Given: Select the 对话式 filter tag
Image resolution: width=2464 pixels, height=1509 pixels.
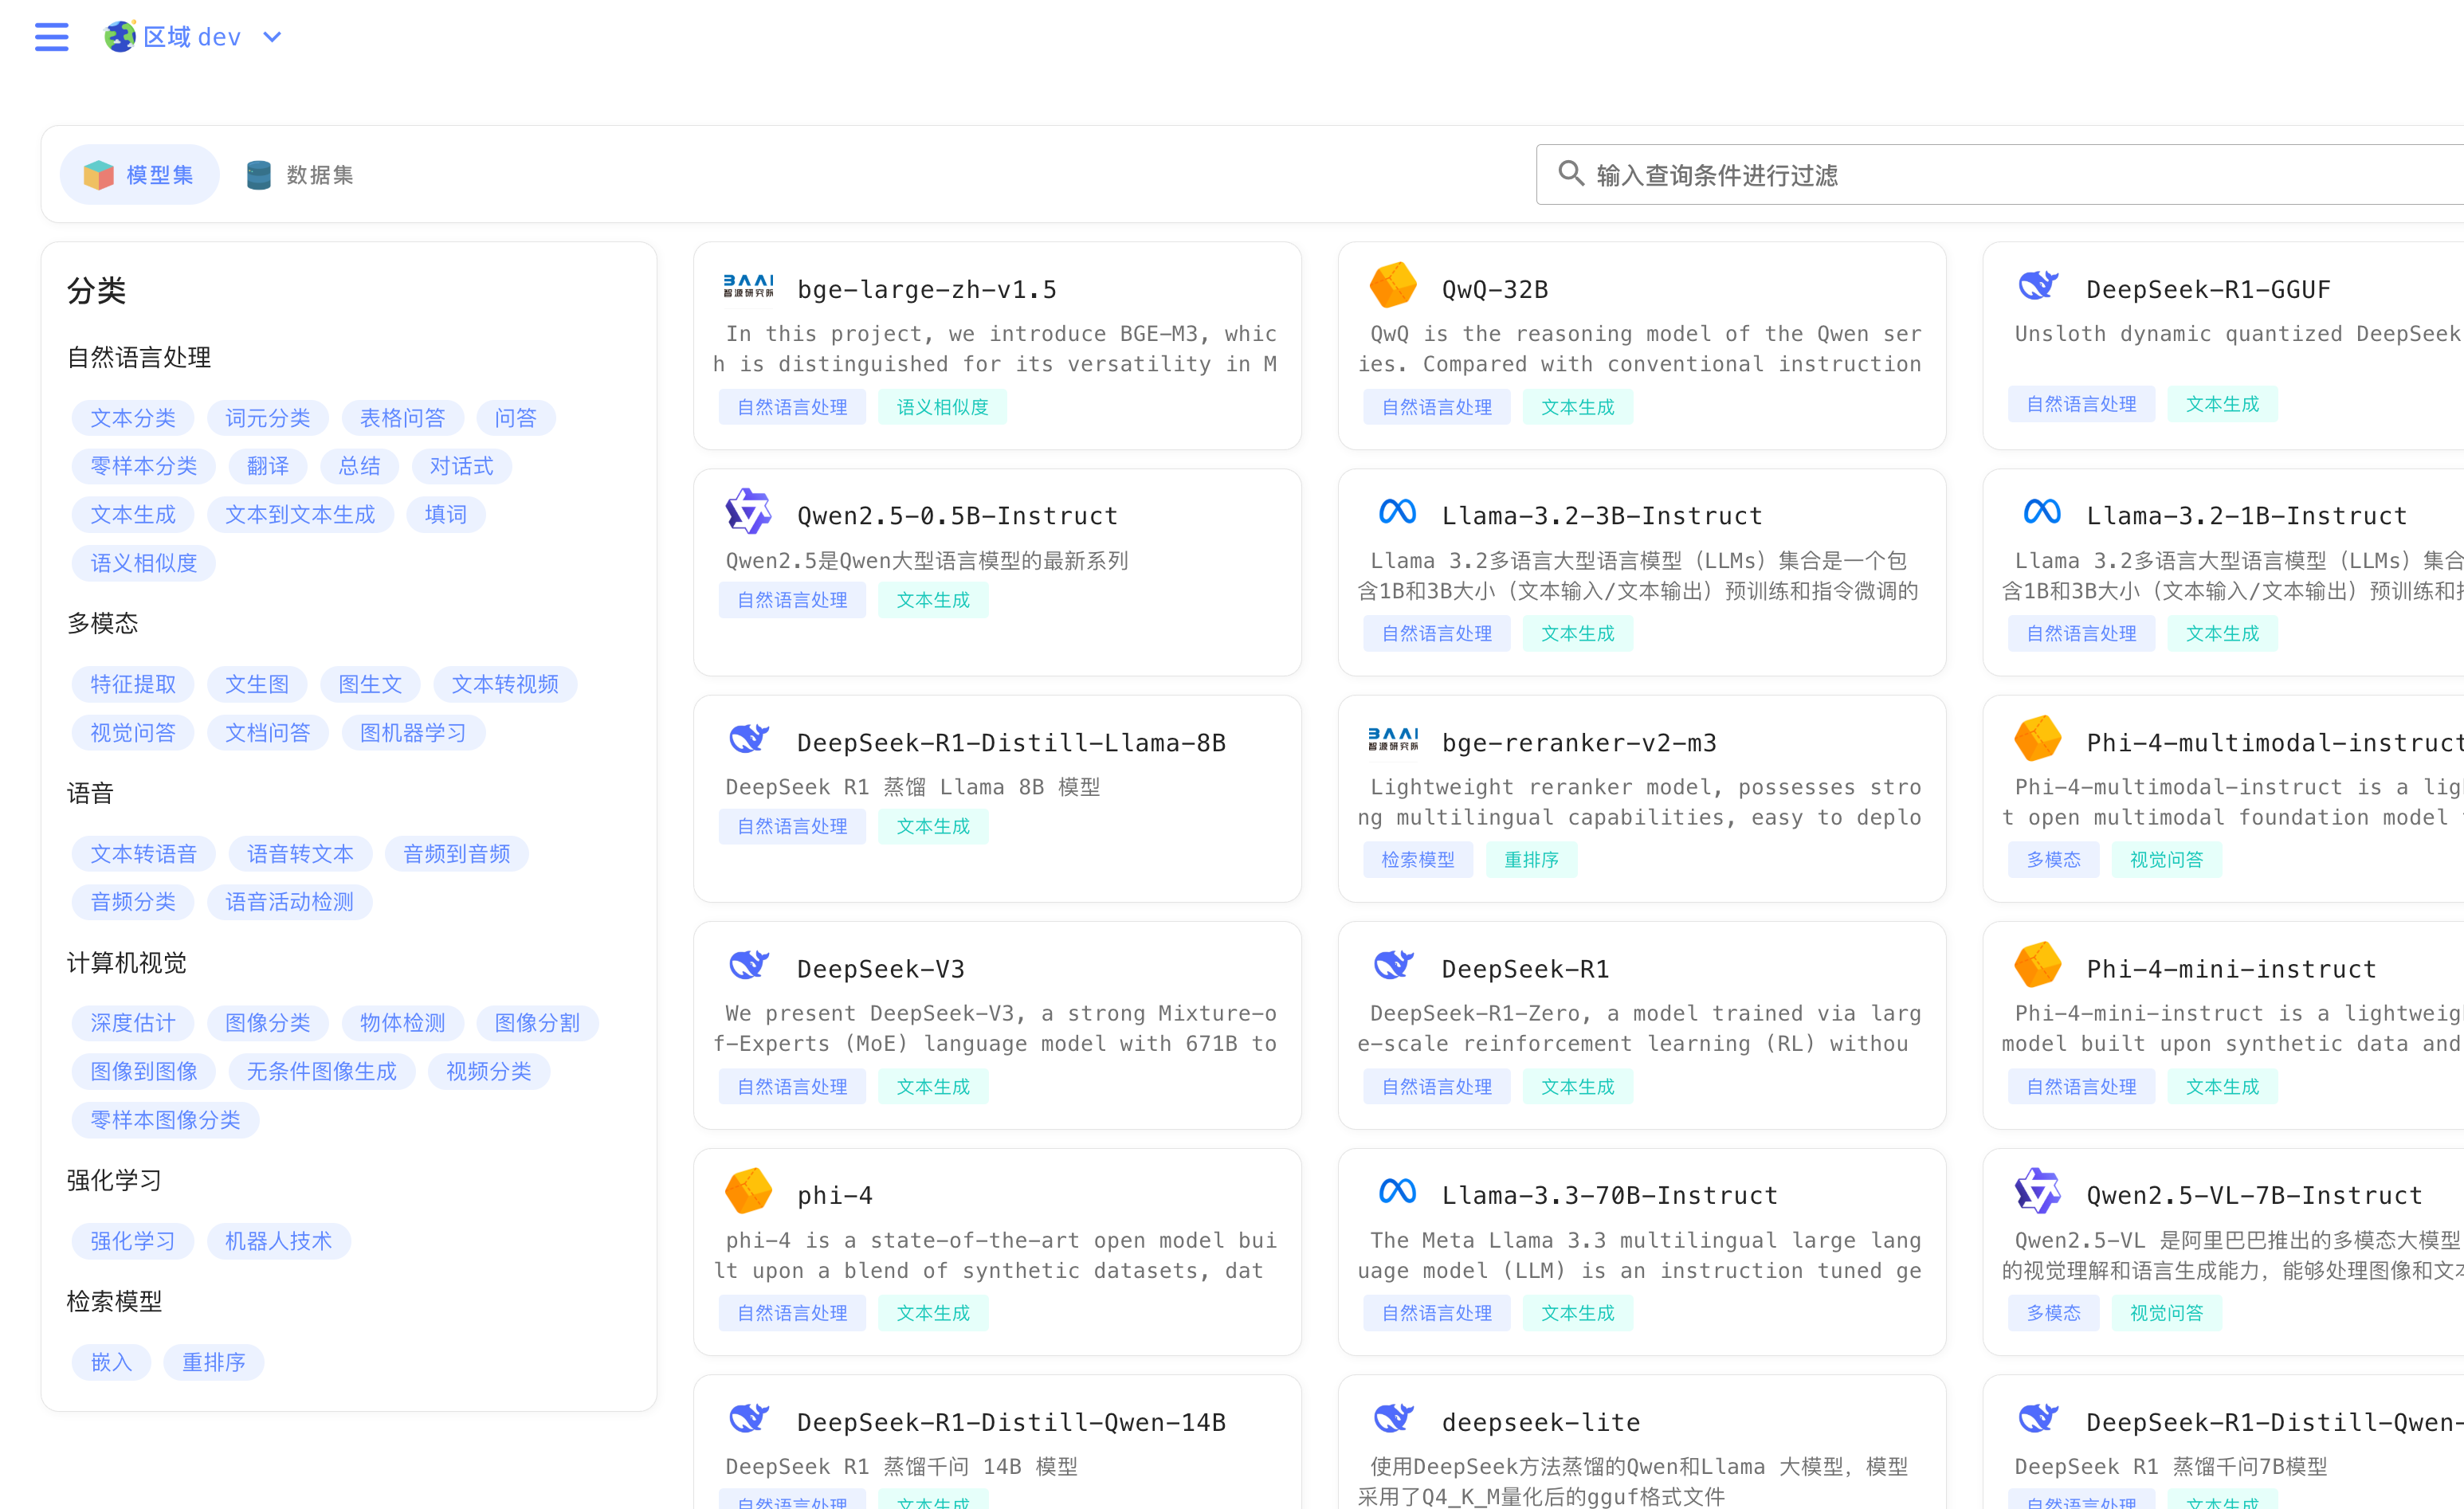Looking at the screenshot, I should point(461,466).
